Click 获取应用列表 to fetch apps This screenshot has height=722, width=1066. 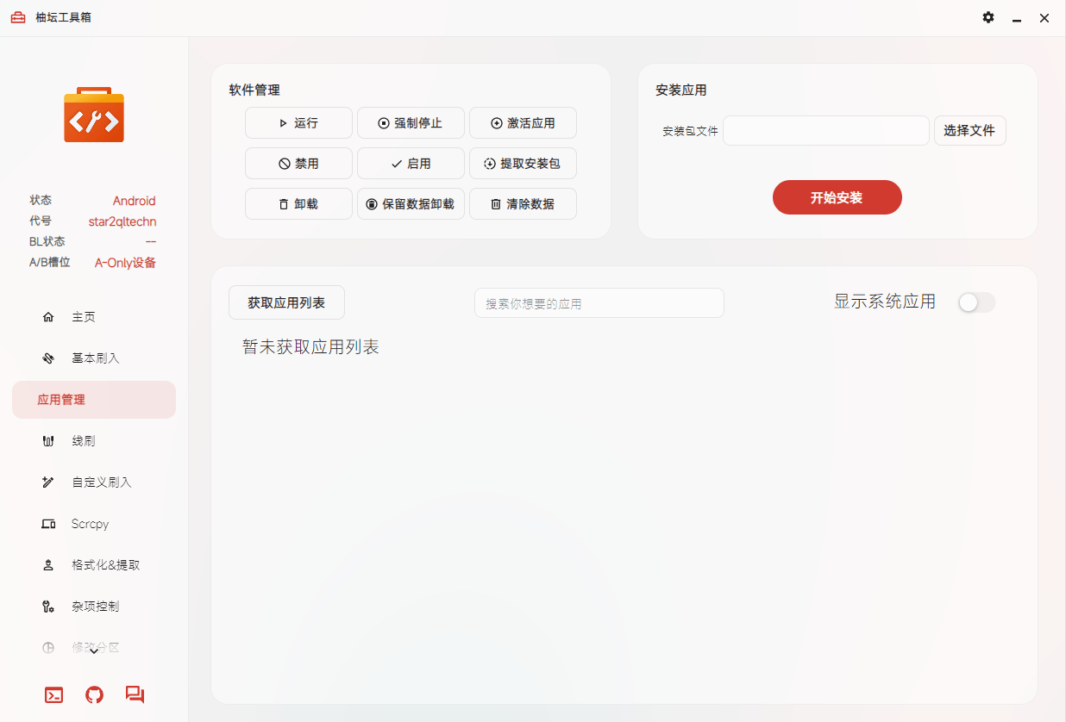pyautogui.click(x=286, y=302)
